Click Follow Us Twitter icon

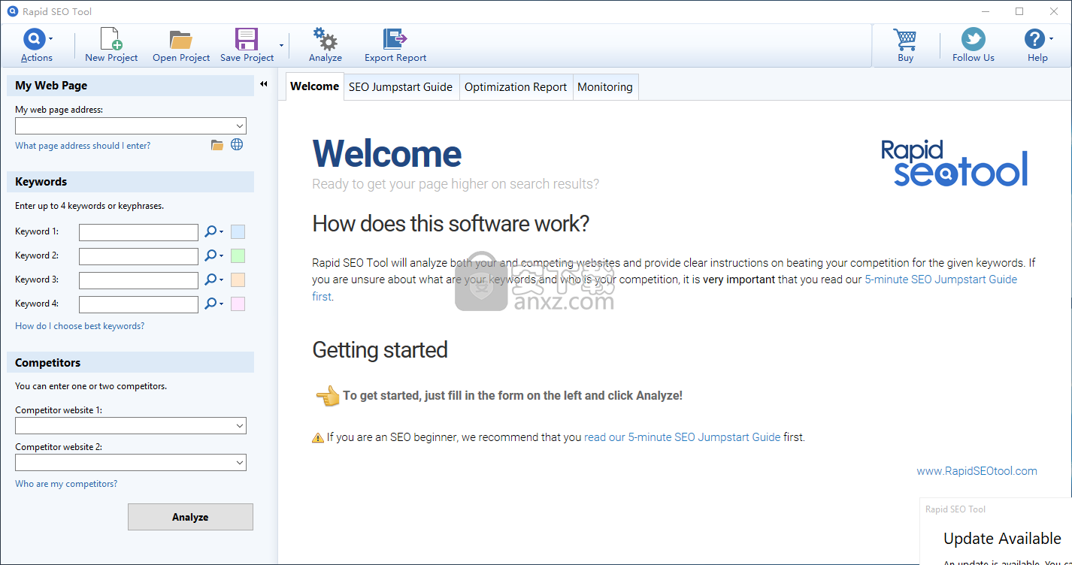tap(973, 39)
